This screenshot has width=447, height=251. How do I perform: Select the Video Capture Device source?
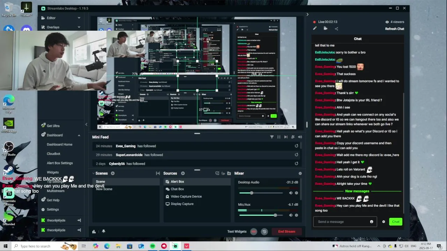click(197, 196)
